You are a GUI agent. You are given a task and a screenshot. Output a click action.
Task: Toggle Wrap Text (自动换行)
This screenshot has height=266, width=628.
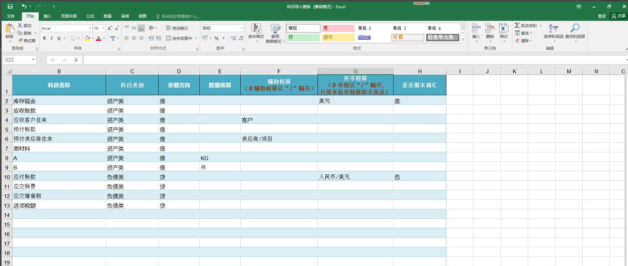177,28
